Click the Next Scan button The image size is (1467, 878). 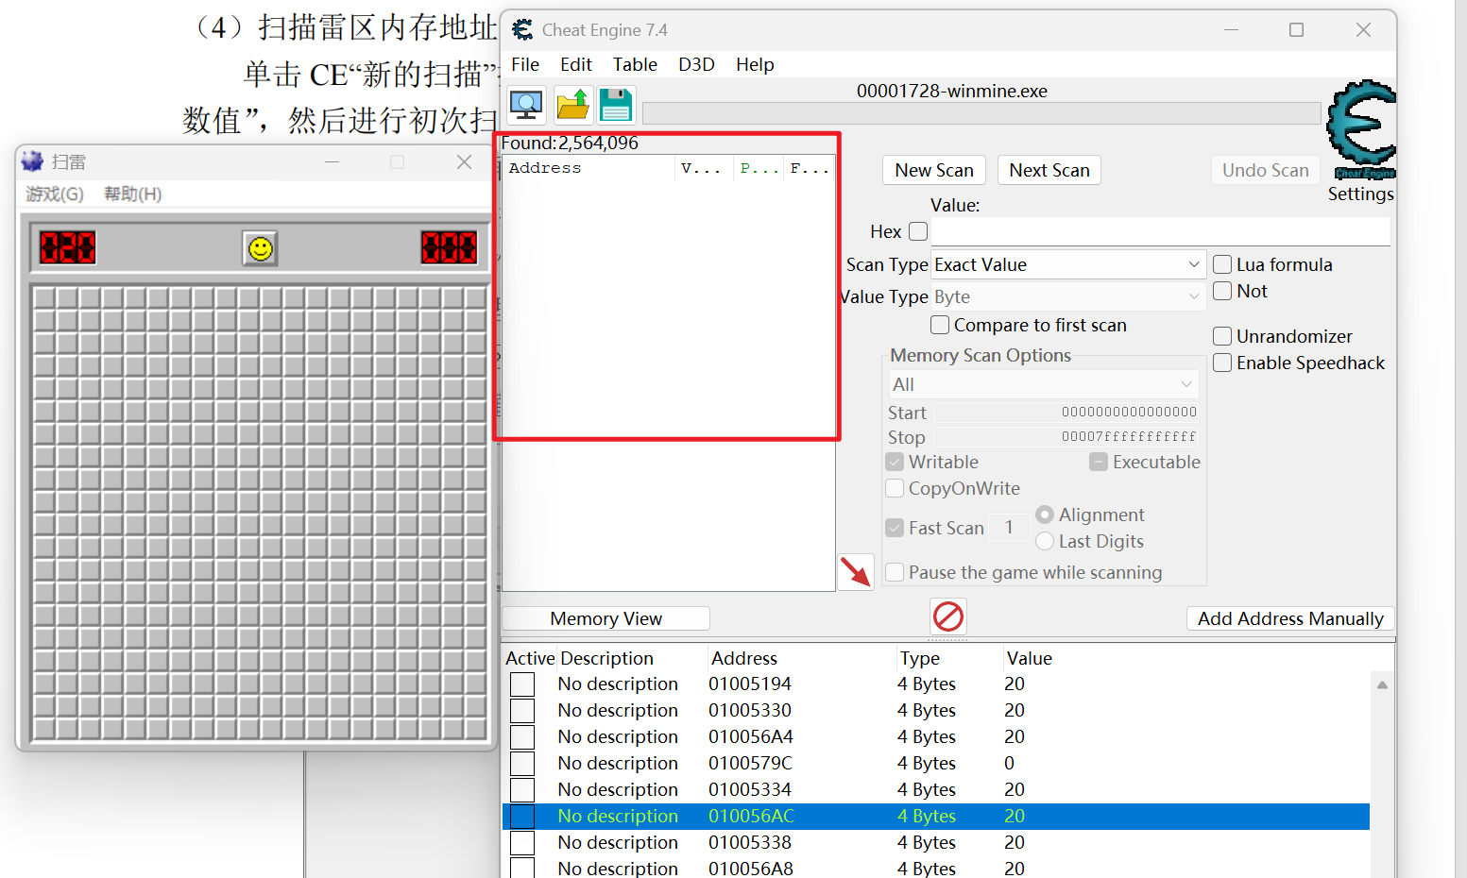(1049, 170)
